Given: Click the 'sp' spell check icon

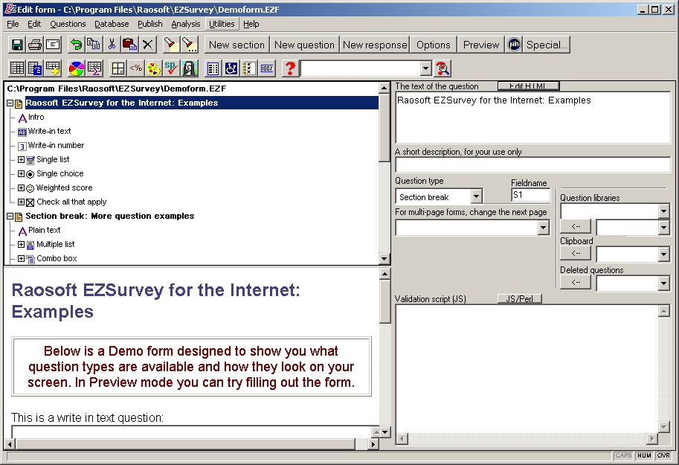Looking at the screenshot, I should pyautogui.click(x=171, y=68).
